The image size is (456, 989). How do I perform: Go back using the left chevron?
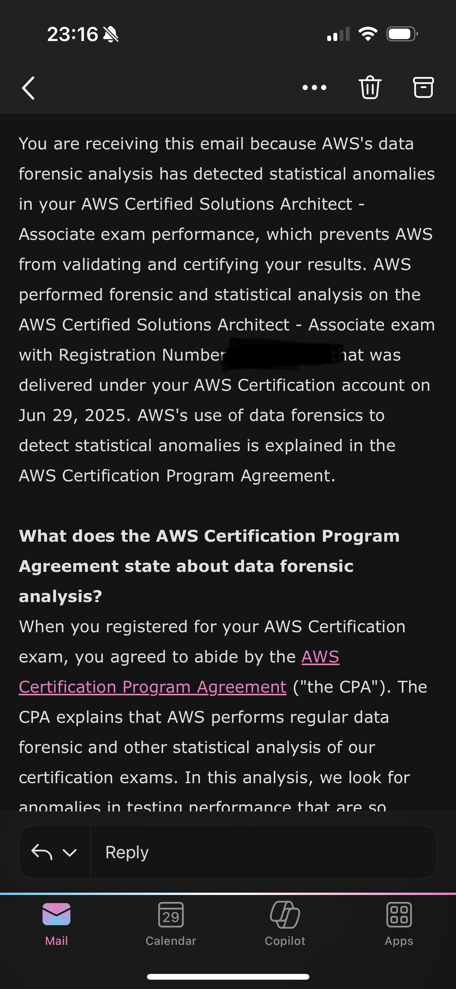coord(28,88)
